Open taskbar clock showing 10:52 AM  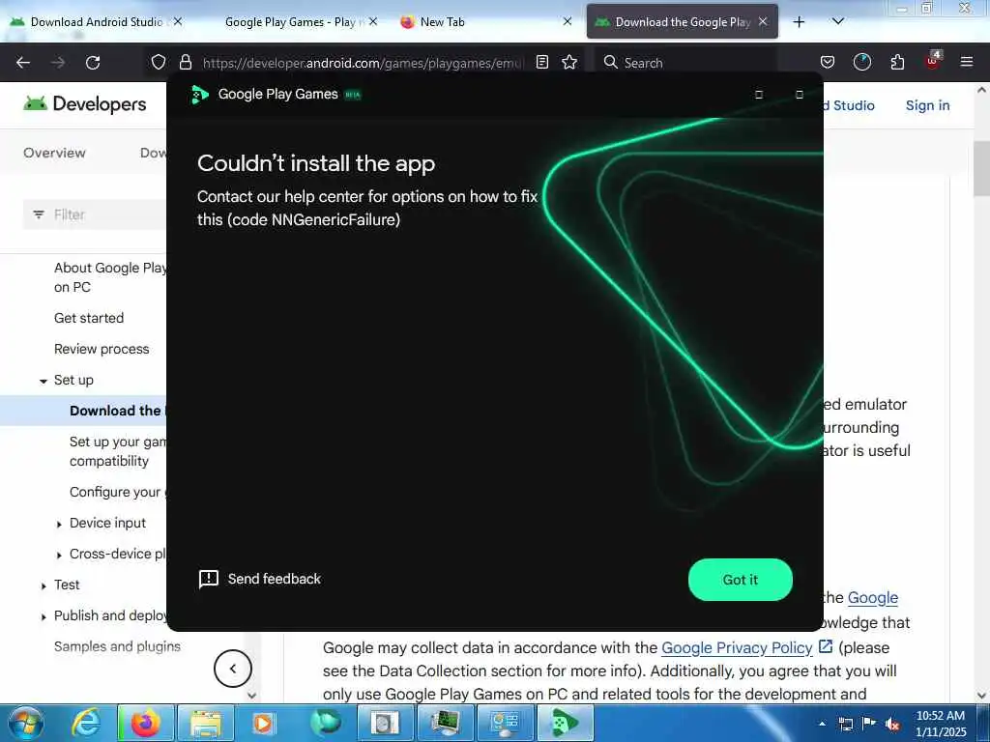click(x=940, y=723)
